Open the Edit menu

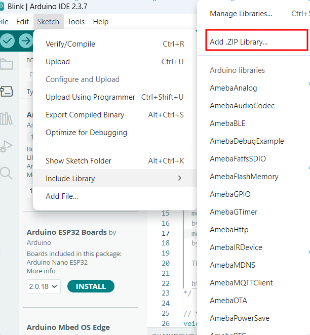pyautogui.click(x=22, y=22)
